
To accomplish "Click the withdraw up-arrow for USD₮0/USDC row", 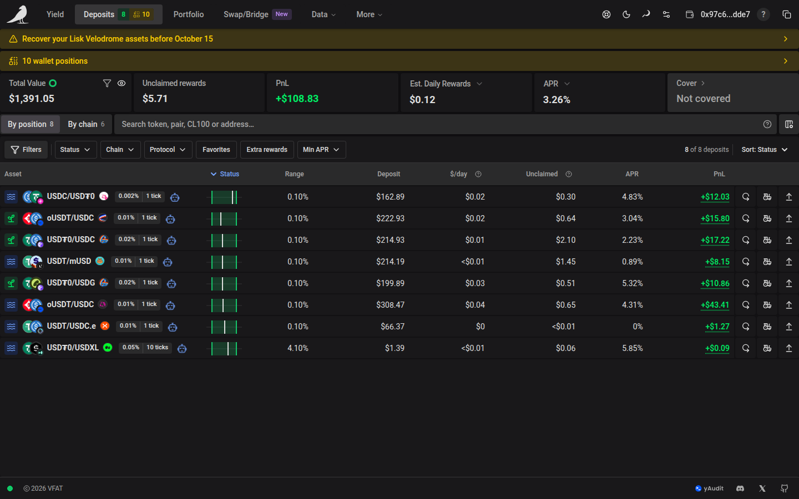I will [789, 240].
